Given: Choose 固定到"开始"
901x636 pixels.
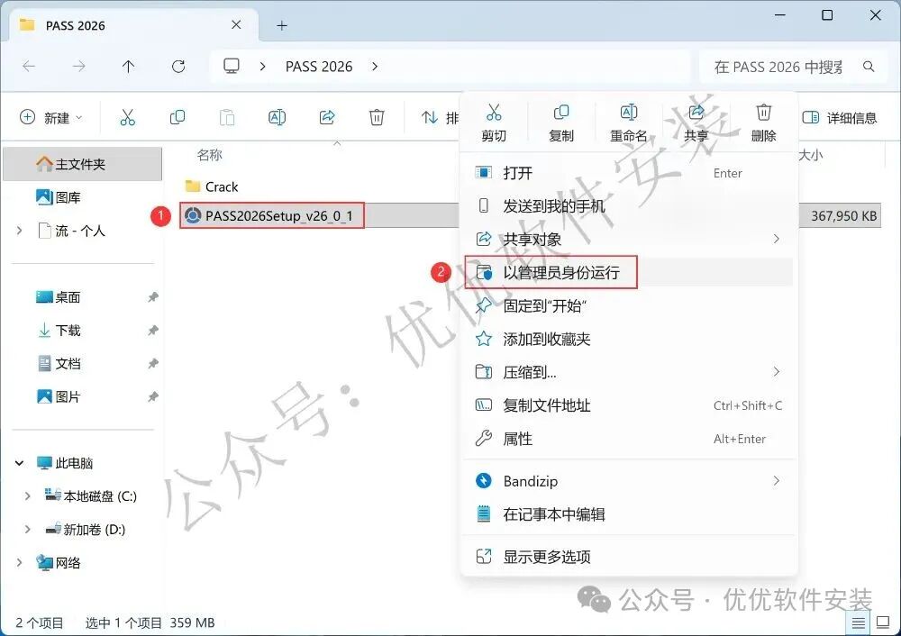Looking at the screenshot, I should point(629,305).
